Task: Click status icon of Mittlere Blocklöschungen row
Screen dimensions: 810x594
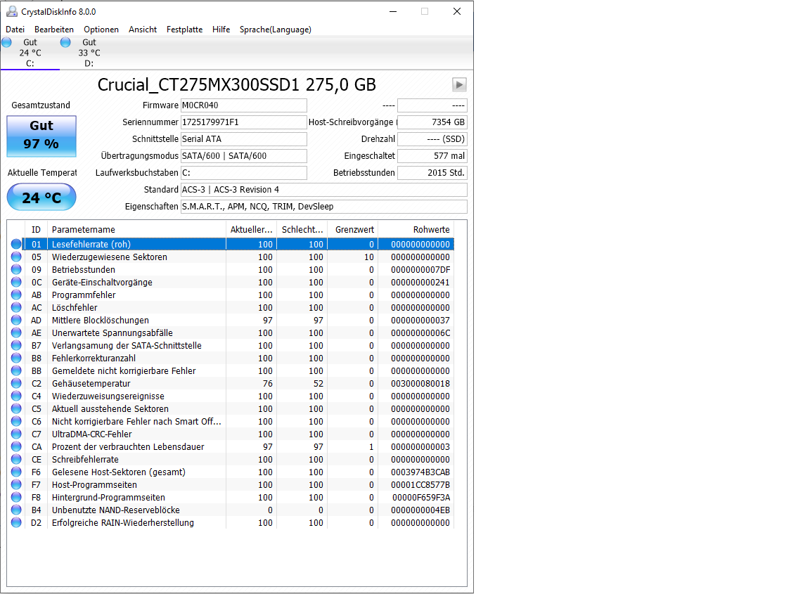Action: coord(16,321)
